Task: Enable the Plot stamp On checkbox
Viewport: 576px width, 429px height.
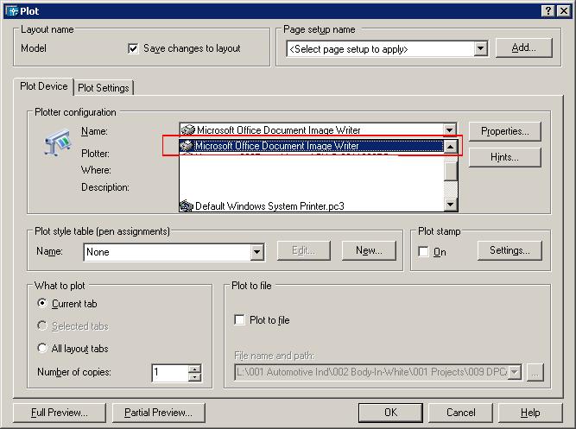Action: tap(423, 251)
